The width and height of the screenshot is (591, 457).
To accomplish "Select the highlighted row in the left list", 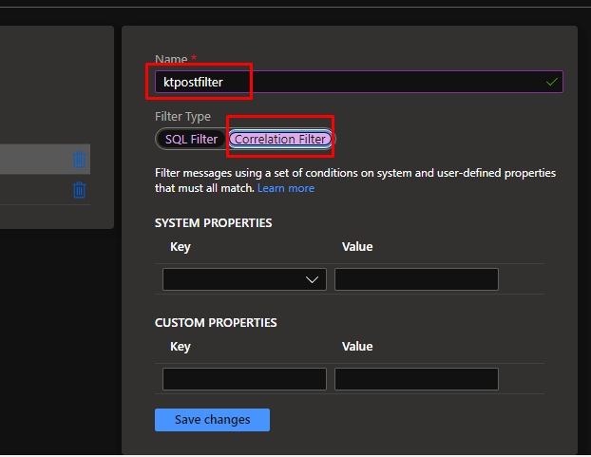I will point(33,161).
